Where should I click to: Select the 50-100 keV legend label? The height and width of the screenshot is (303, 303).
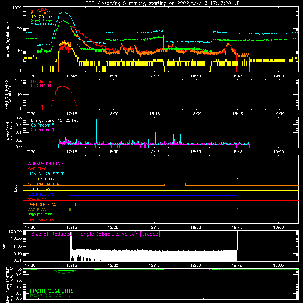43,24
